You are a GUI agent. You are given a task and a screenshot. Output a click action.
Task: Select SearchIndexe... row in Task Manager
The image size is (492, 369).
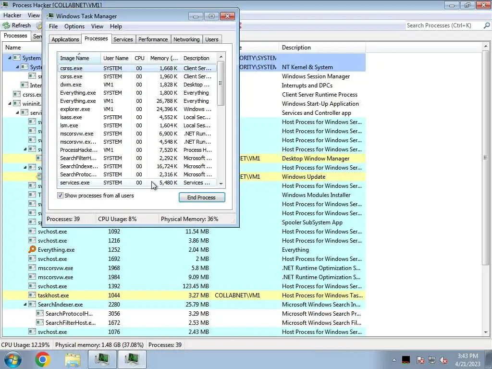[x=137, y=166]
